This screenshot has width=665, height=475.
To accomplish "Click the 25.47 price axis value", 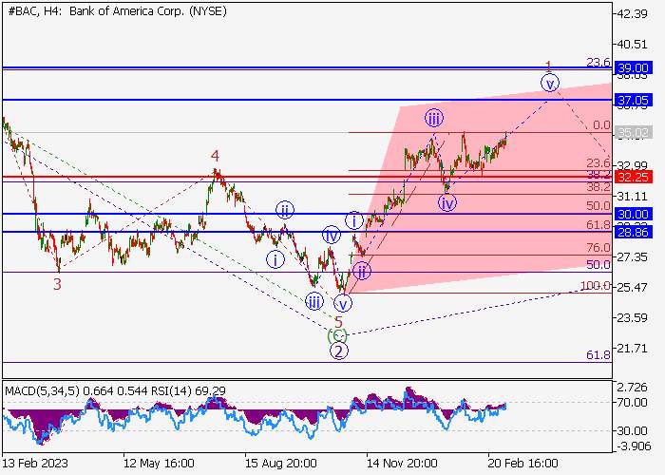I will click(632, 288).
